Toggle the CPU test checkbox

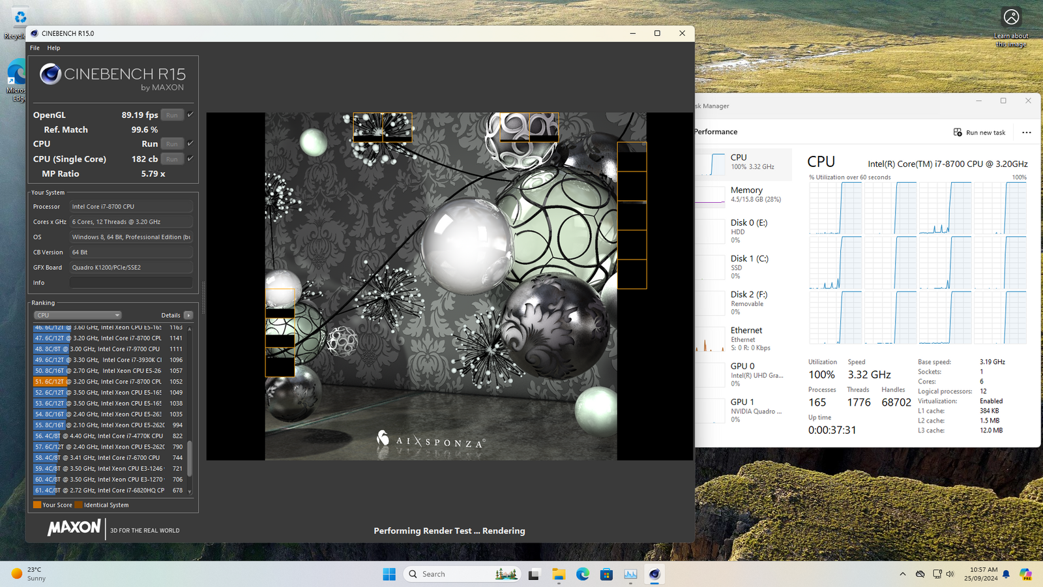point(190,143)
